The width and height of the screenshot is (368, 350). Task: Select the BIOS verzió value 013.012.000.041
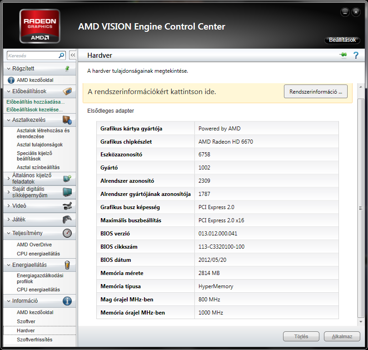point(218,234)
